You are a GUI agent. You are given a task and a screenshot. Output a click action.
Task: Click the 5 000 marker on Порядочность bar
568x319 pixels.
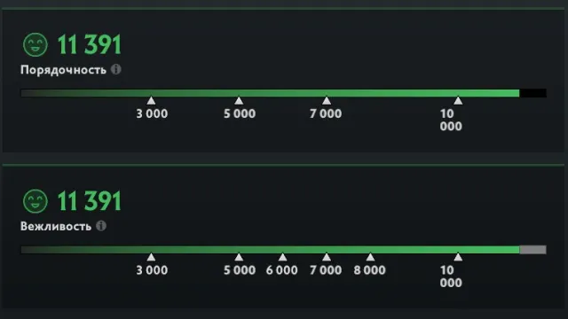point(239,100)
